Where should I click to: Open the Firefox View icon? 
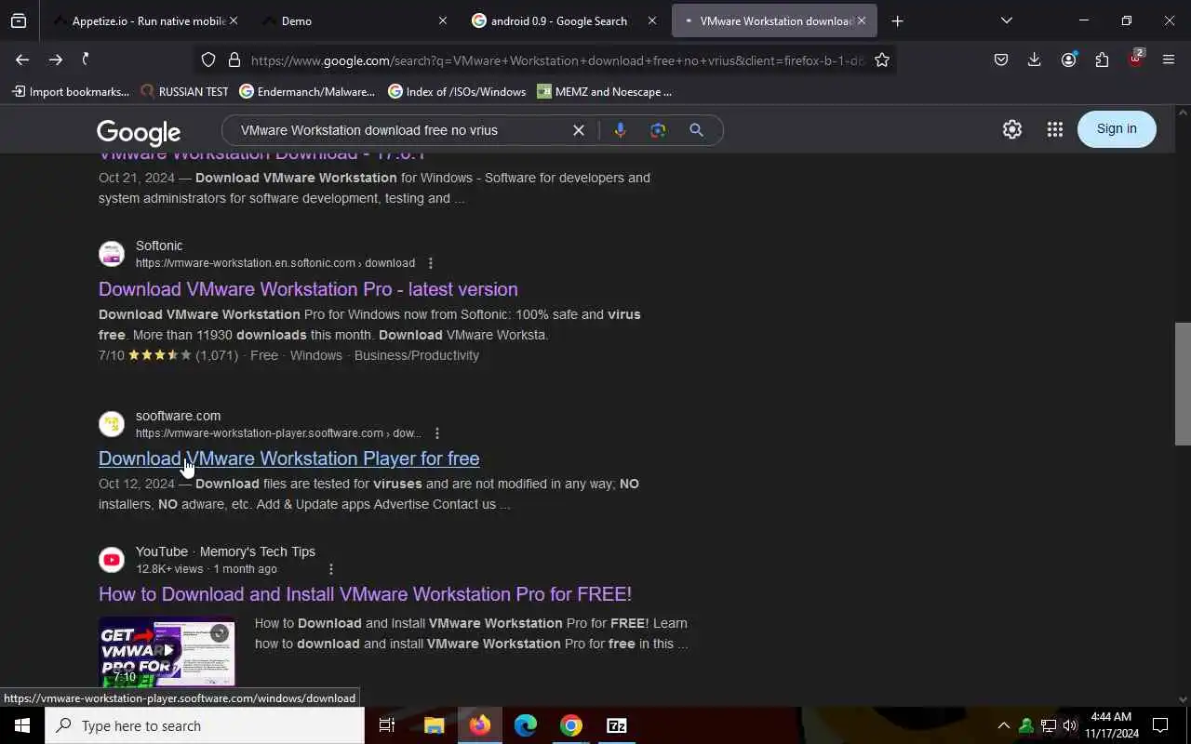(x=19, y=20)
